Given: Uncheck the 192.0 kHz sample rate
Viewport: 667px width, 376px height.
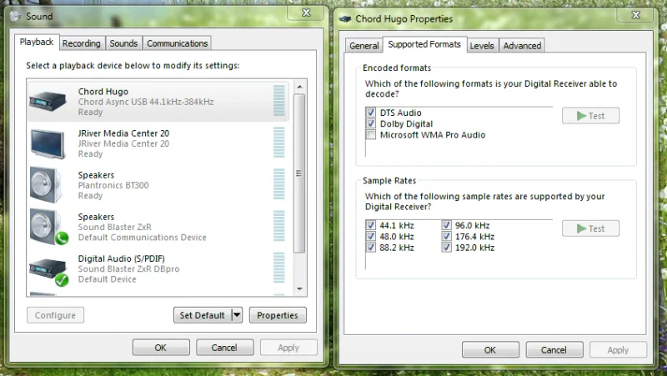Looking at the screenshot, I should 446,247.
